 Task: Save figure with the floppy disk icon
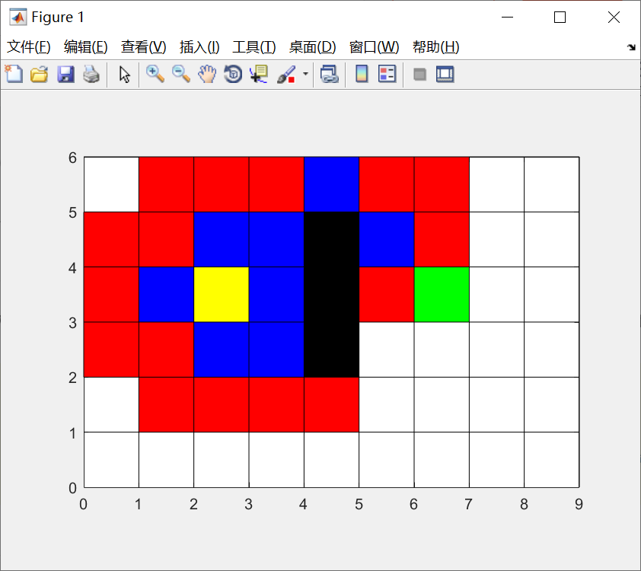click(x=65, y=75)
